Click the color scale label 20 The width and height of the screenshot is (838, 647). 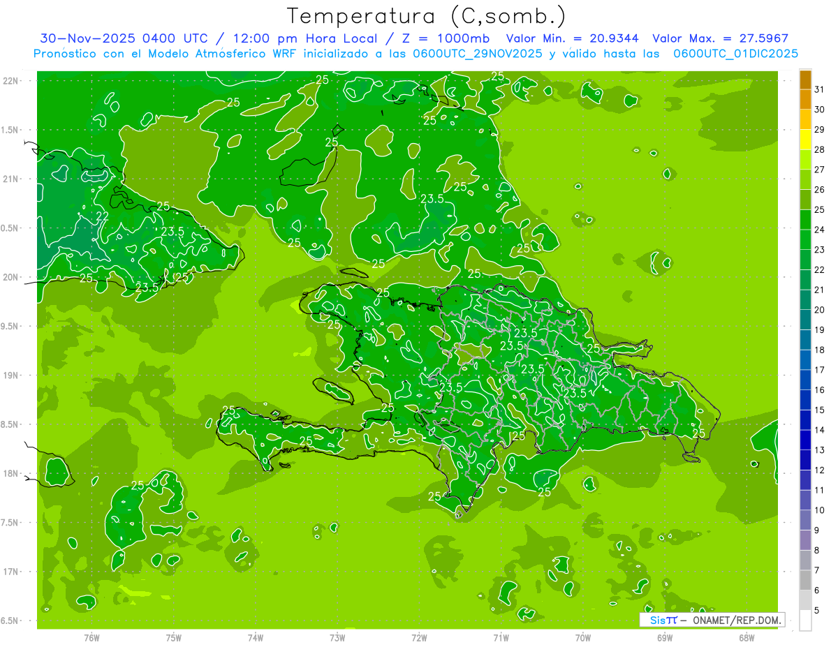(820, 310)
